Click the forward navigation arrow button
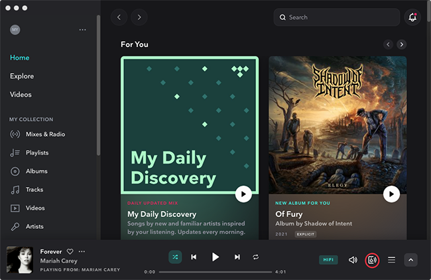The image size is (431, 280). point(139,17)
